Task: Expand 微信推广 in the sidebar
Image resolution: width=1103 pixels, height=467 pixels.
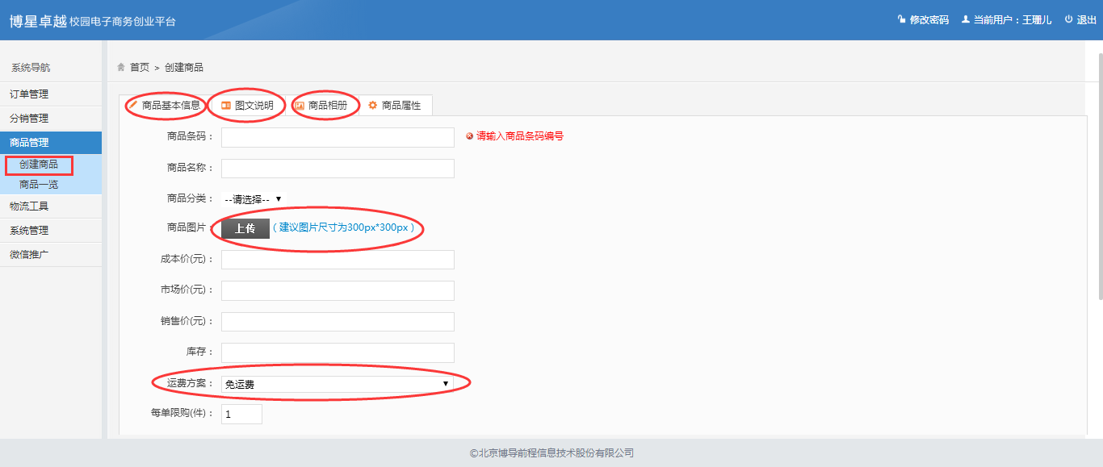Action: click(x=29, y=255)
